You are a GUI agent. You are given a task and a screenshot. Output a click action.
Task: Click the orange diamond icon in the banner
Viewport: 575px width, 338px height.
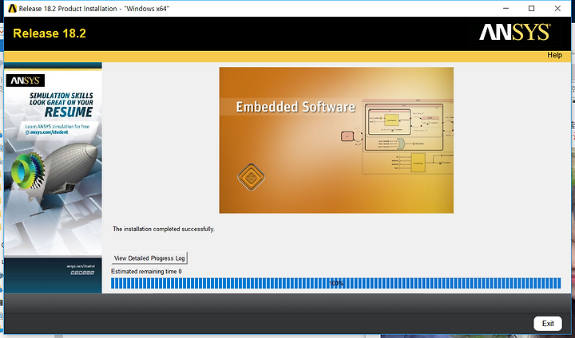tap(251, 177)
